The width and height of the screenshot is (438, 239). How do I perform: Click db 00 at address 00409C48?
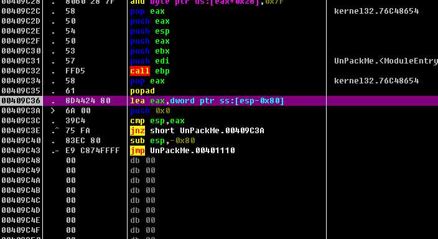[142, 161]
